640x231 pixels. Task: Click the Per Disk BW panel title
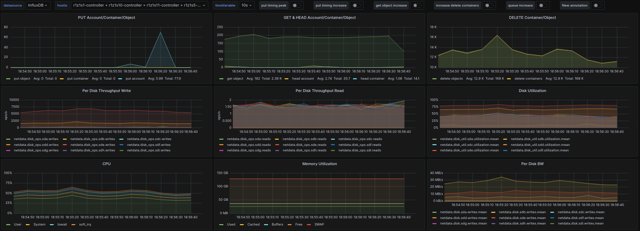click(532, 164)
